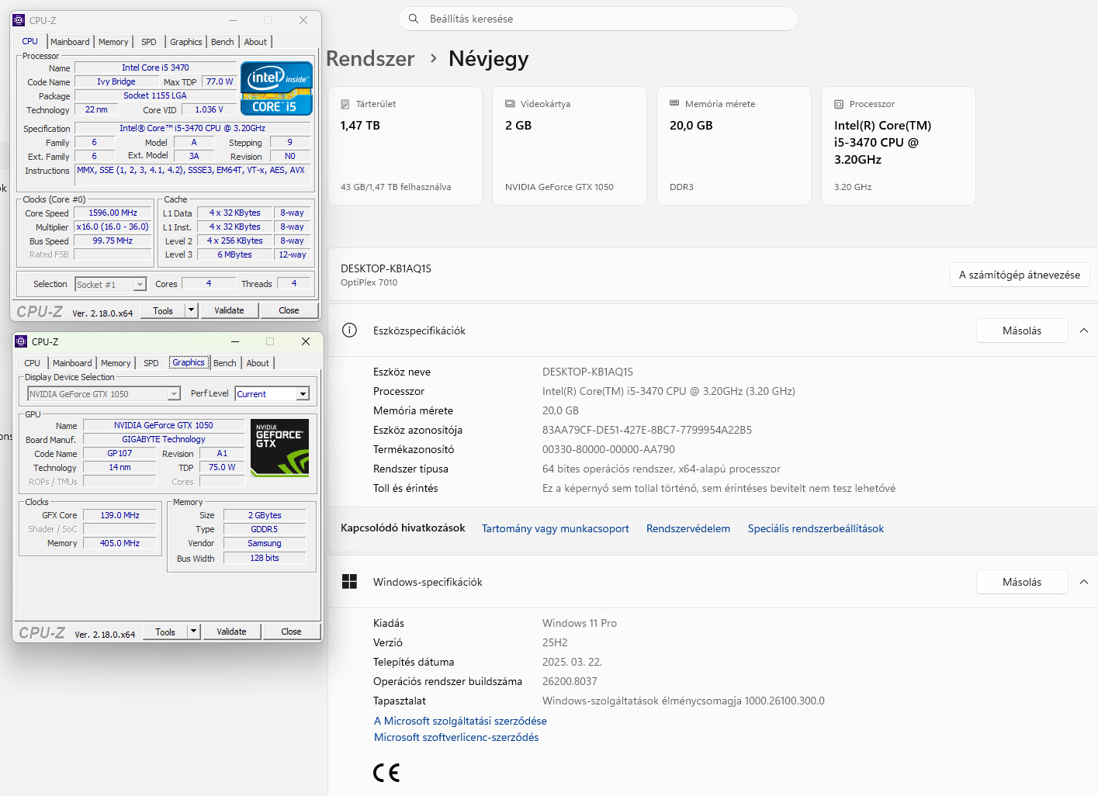Click the multiplier x16.0 value field
This screenshot has height=796, width=1098.
tap(113, 227)
